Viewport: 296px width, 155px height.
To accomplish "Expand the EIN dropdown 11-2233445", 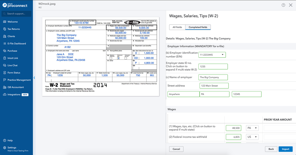I will click(x=222, y=55).
